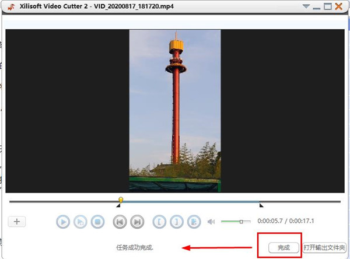Click the cut segment icon
The image size is (350, 259).
(x=194, y=222)
